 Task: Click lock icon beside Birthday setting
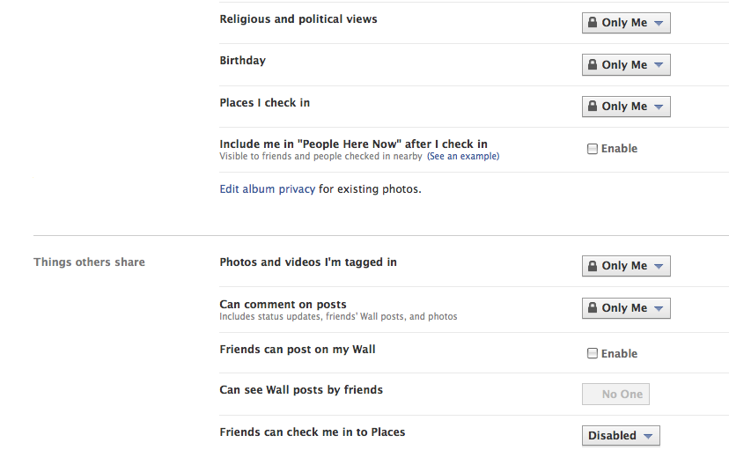coord(593,64)
